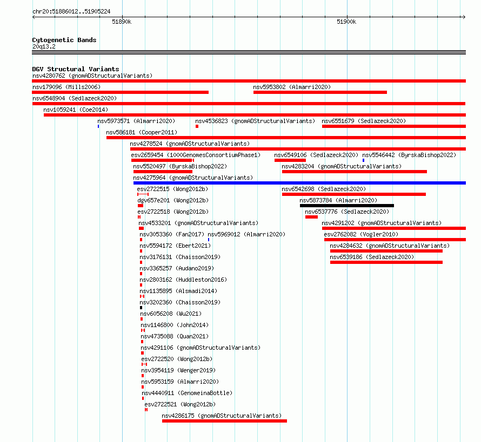Click nsv6548904 (Sedlazeck2020) label
Viewport: 481px width, 442px height.
pos(75,98)
